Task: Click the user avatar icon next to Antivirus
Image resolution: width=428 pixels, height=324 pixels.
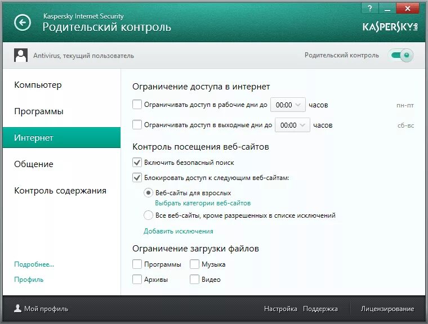Action: tap(21, 55)
